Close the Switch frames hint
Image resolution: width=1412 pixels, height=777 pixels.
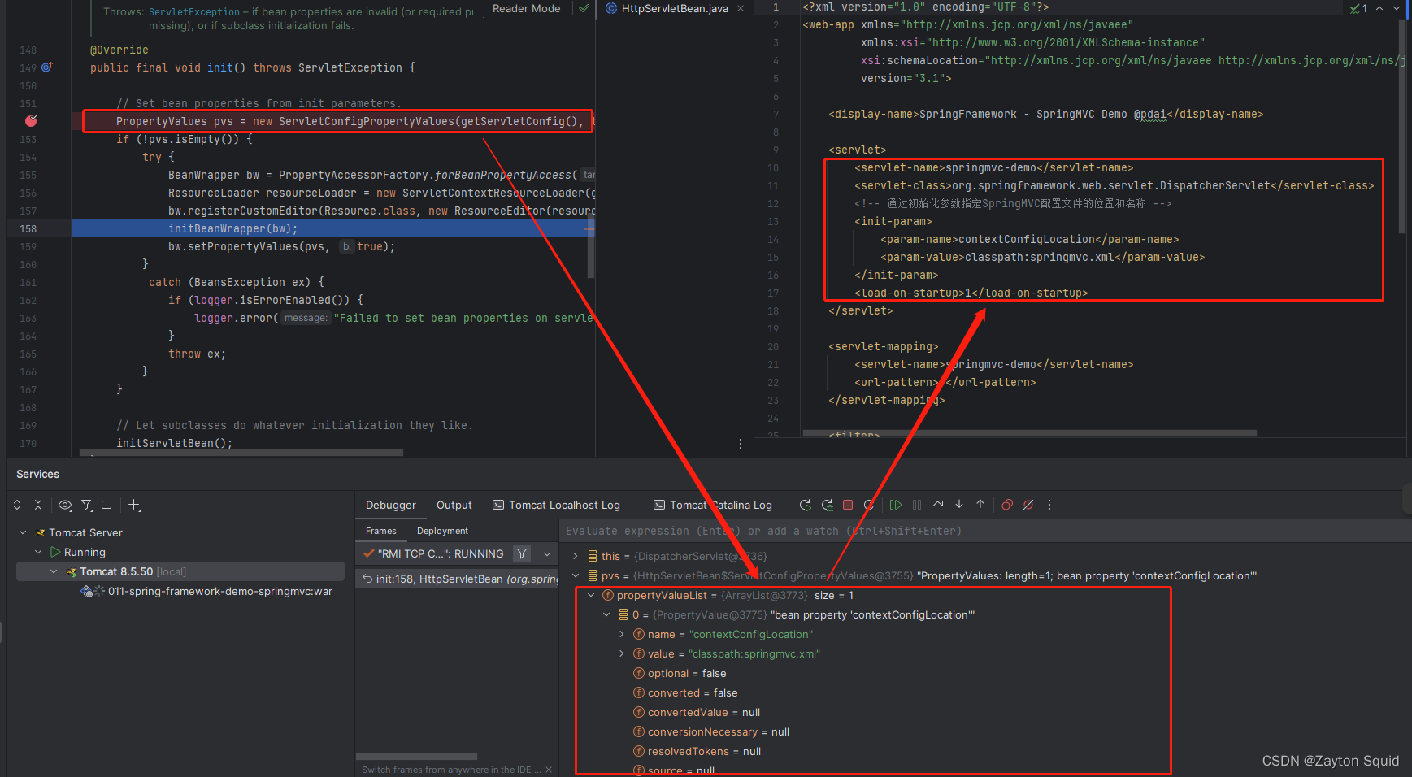[x=549, y=770]
